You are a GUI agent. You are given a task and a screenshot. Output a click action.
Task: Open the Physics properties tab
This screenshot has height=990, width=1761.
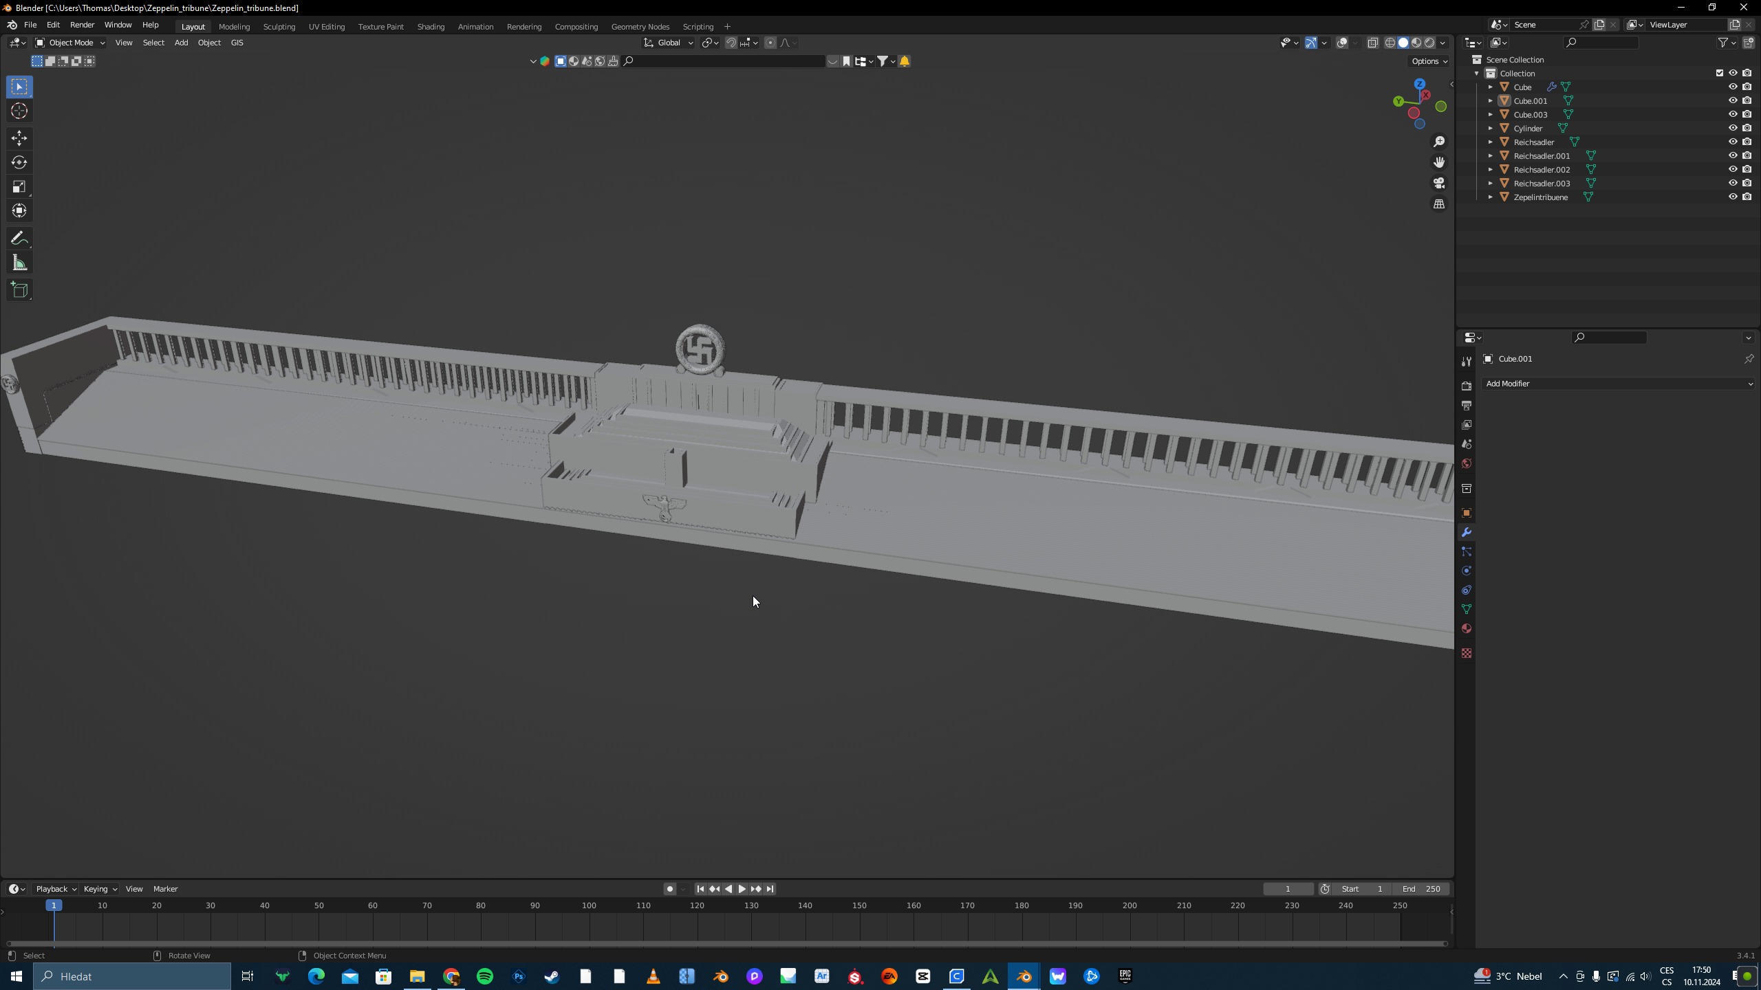[x=1467, y=571]
